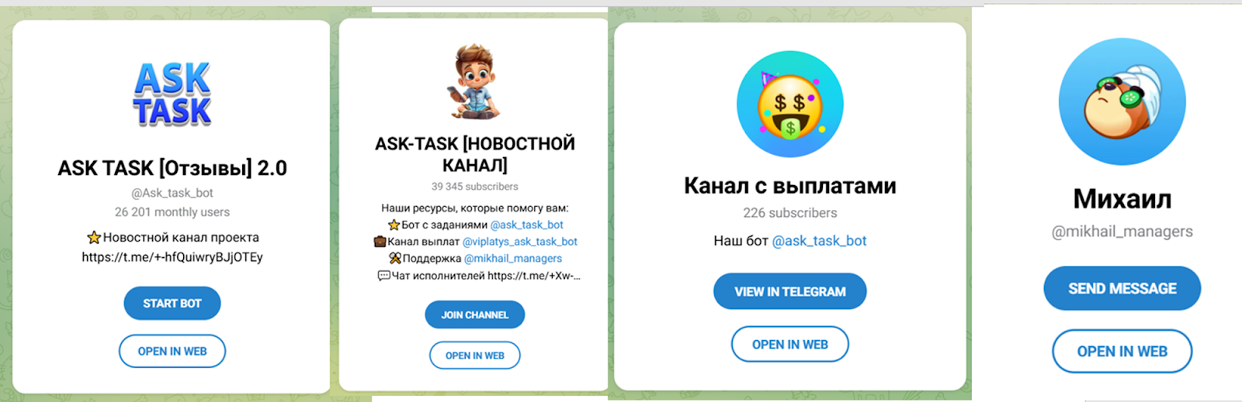The width and height of the screenshot is (1242, 402).
Task: Open Канал с выплатами in web
Action: pyautogui.click(x=790, y=344)
